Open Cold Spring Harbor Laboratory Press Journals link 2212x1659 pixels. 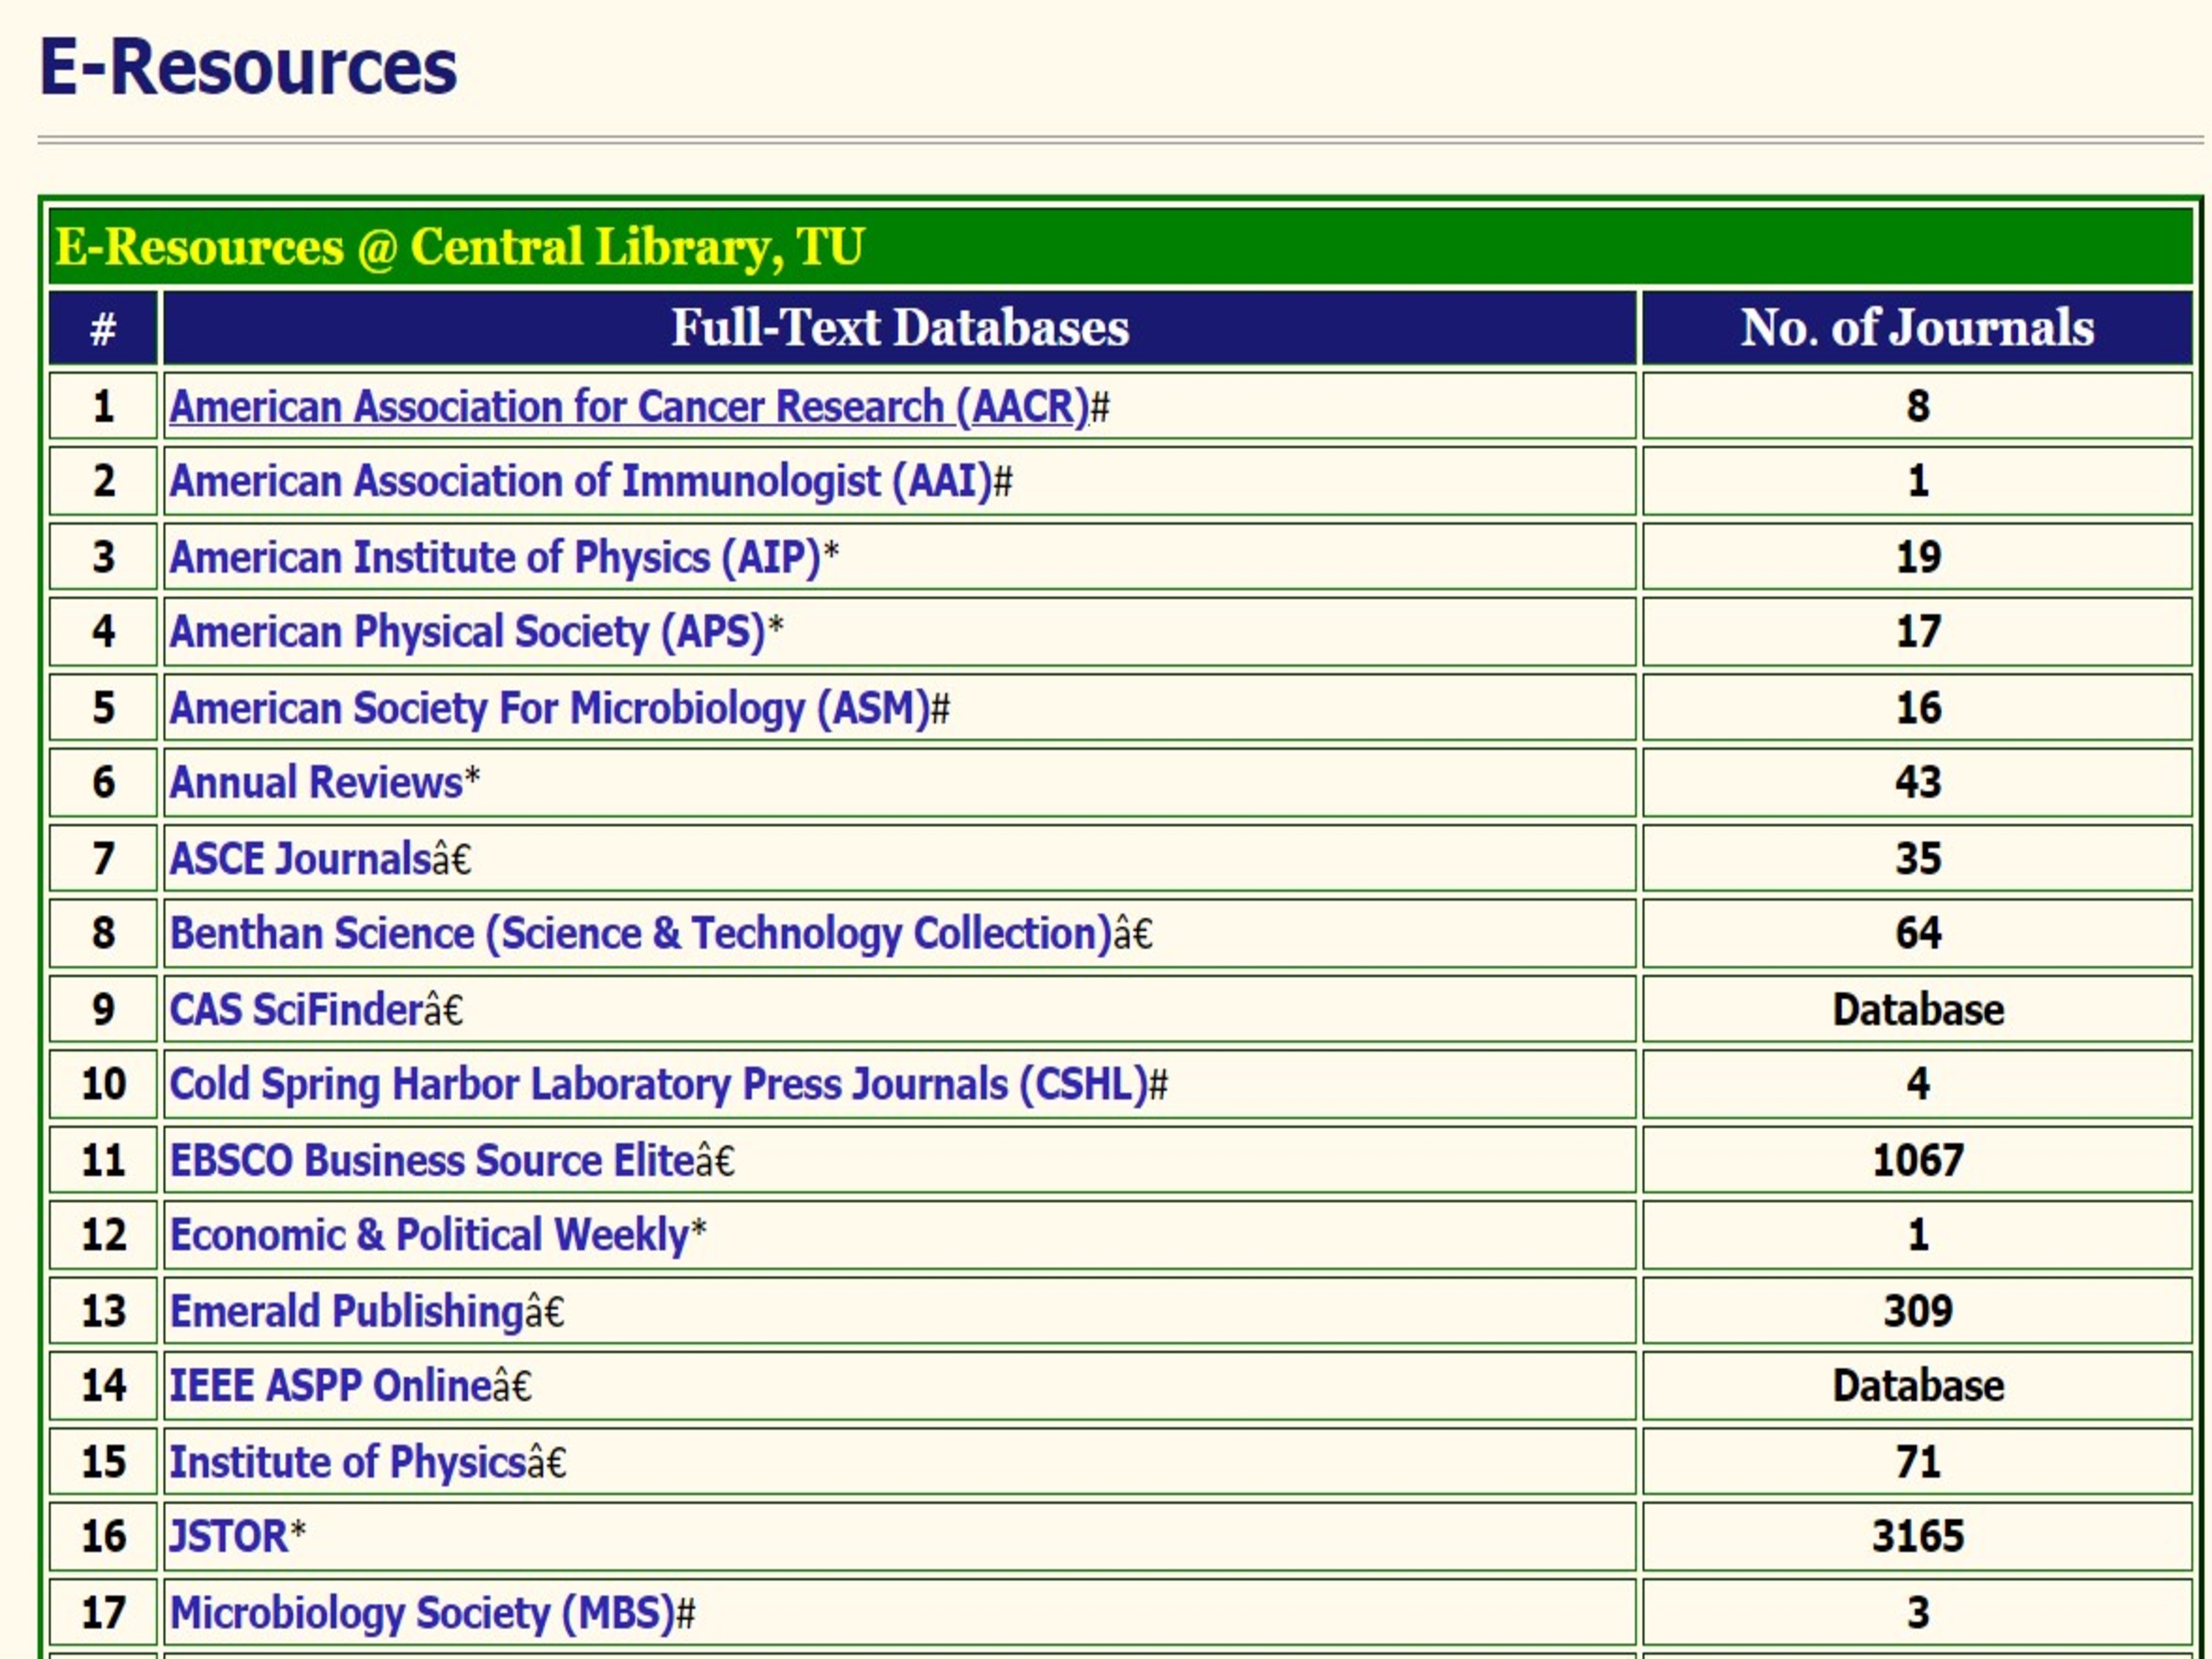click(659, 1085)
